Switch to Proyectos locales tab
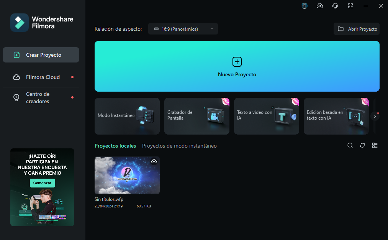This screenshot has width=388, height=240. click(115, 146)
